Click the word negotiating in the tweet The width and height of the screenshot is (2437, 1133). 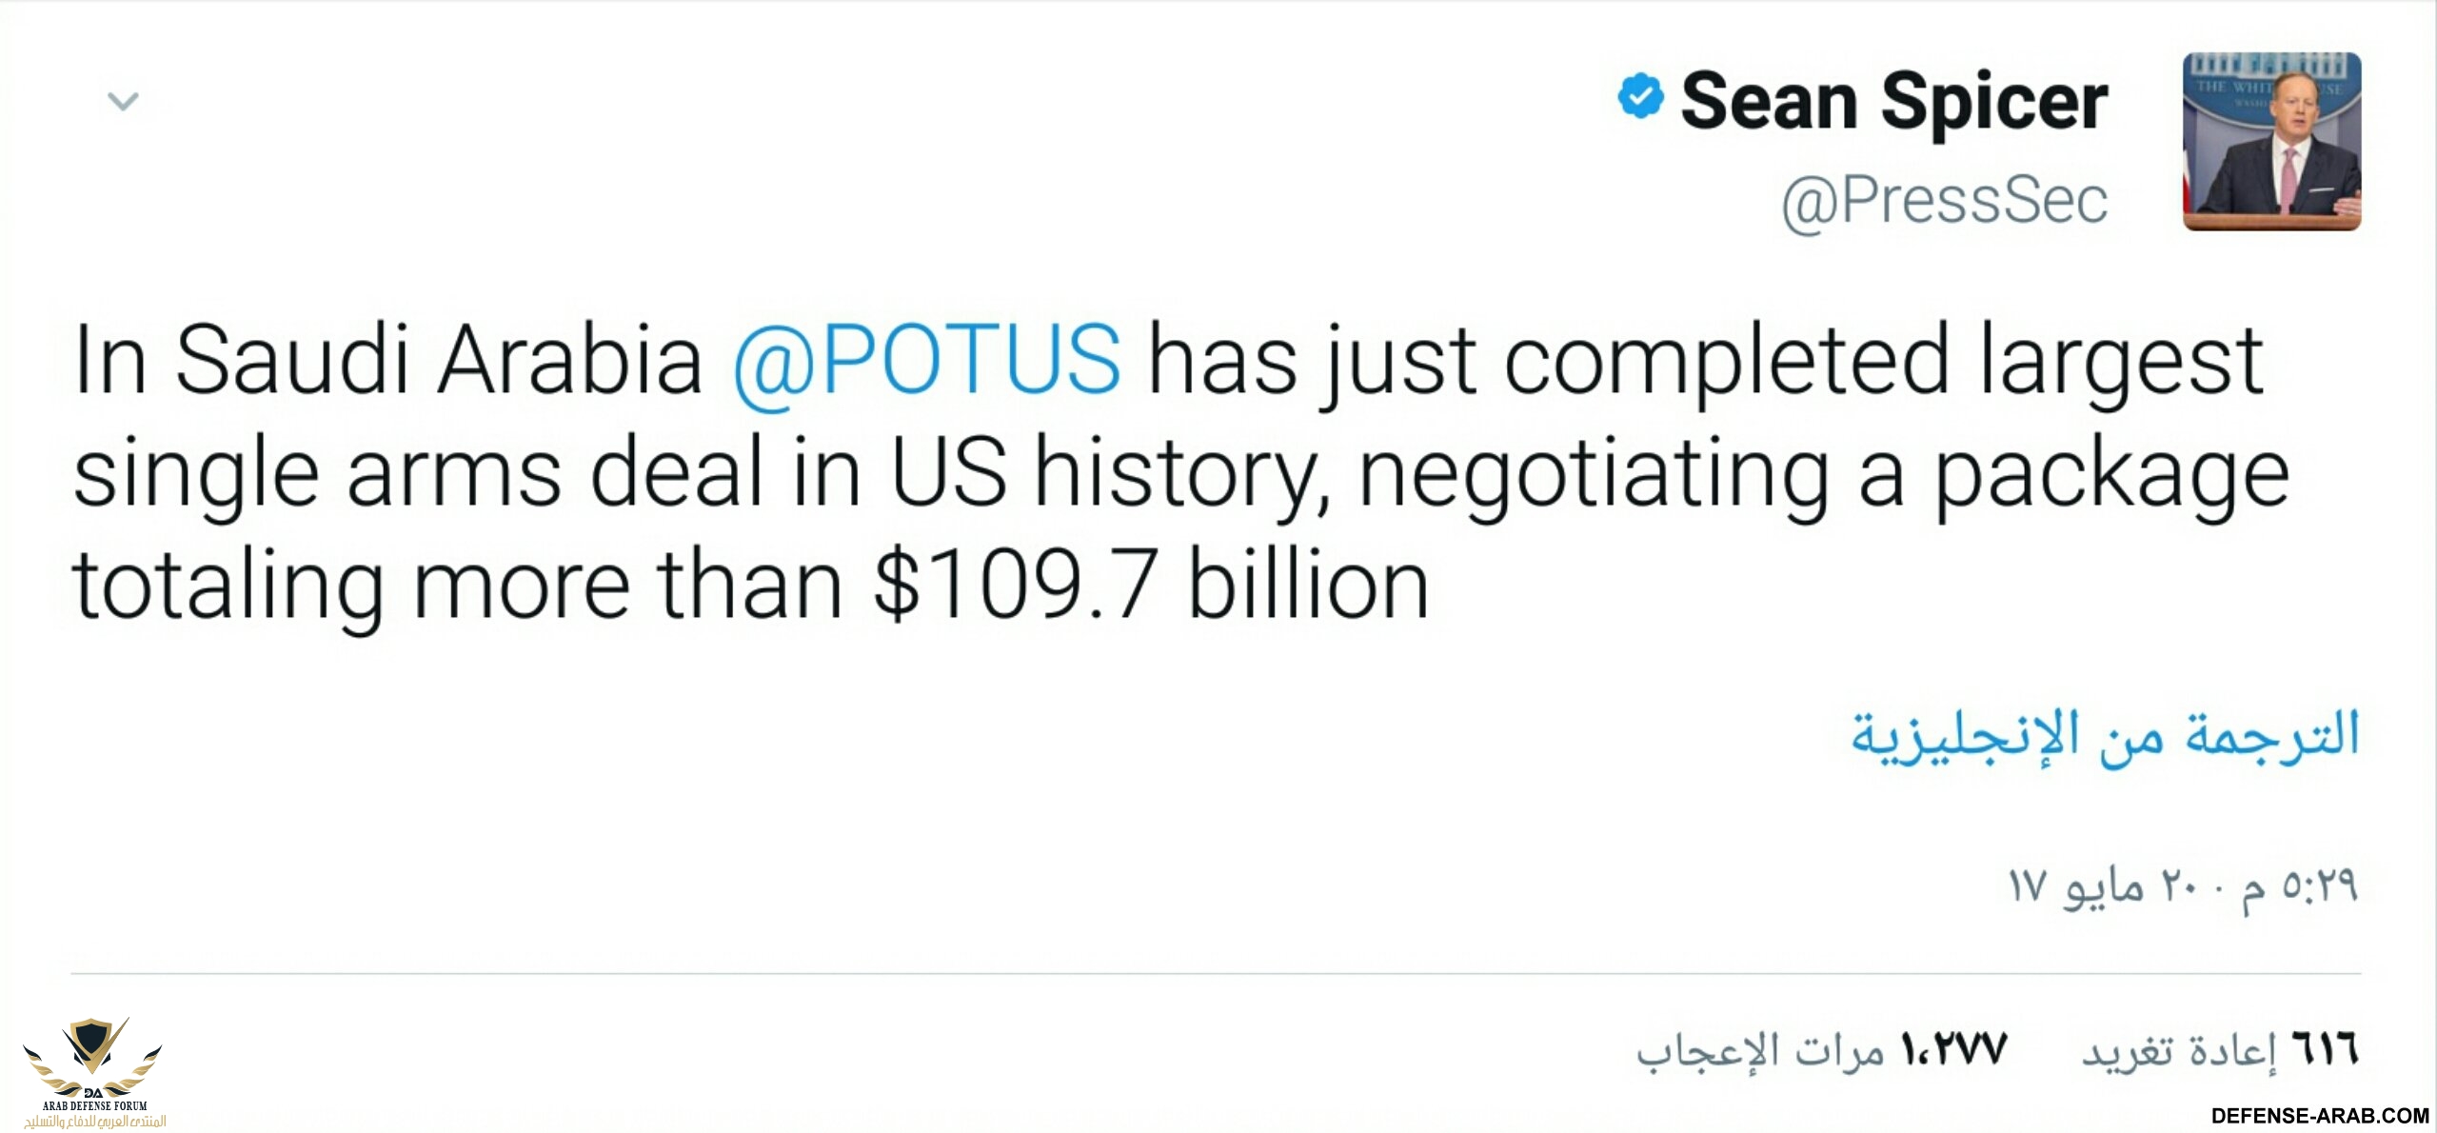(1593, 473)
